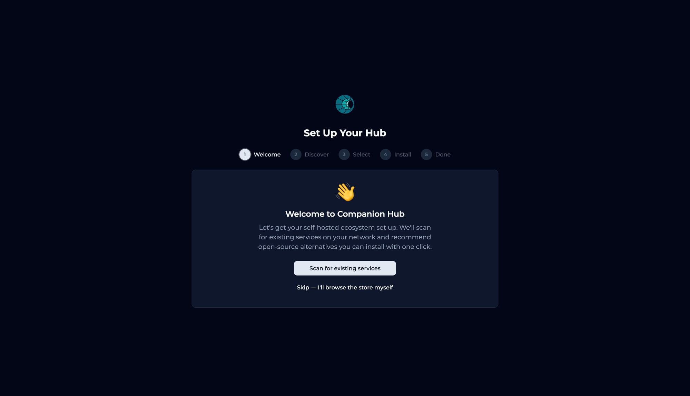Viewport: 690px width, 396px height.
Task: Open the Select step label
Action: click(x=362, y=155)
